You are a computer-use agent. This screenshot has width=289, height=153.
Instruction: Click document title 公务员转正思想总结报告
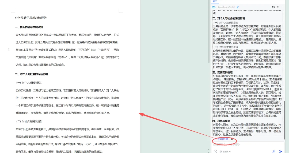(x=31, y=18)
